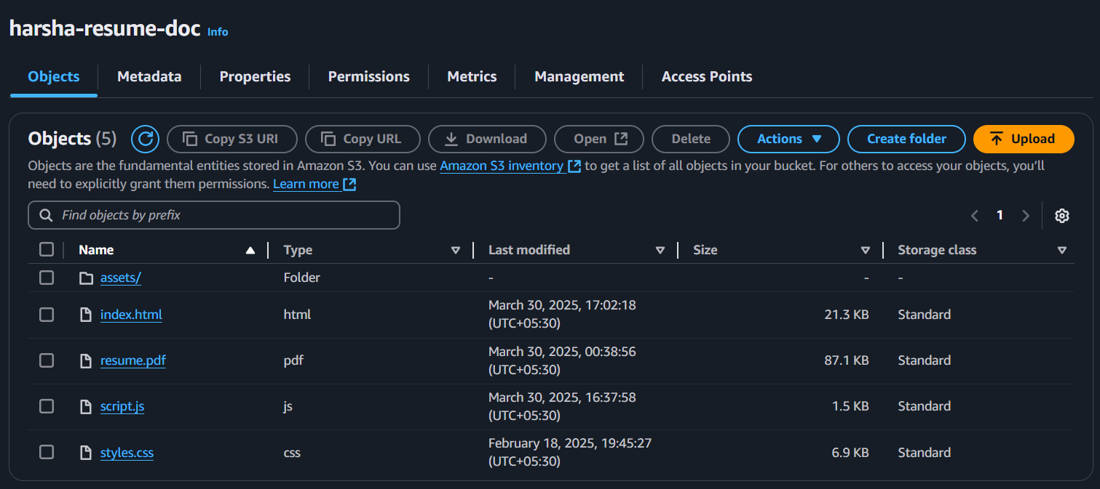Open the Management tab
This screenshot has width=1100, height=489.
579,76
